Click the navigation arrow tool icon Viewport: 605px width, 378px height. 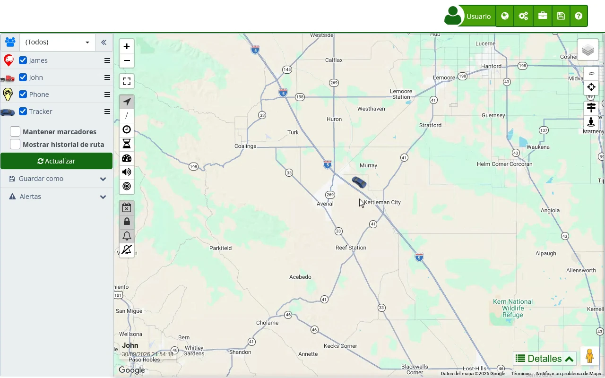[127, 102]
